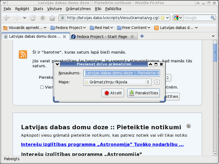This screenshot has height=164, width=219.
Task: Click the Latvijas dabas domu doze heading
Action: coord(101,127)
